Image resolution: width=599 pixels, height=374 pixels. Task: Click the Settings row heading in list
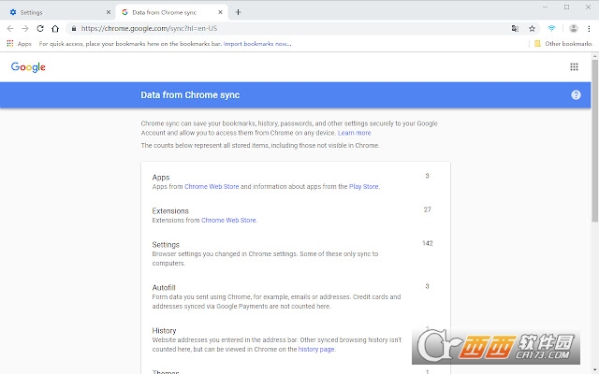click(x=166, y=245)
